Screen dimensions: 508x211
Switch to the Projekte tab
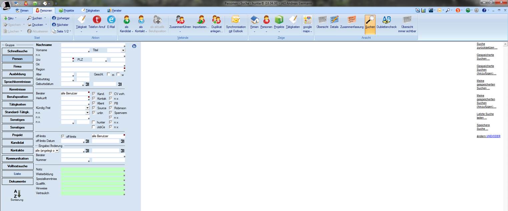(x=66, y=11)
